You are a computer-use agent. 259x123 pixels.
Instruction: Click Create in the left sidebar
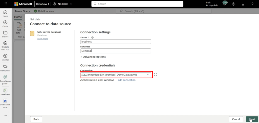click(x=5, y=24)
